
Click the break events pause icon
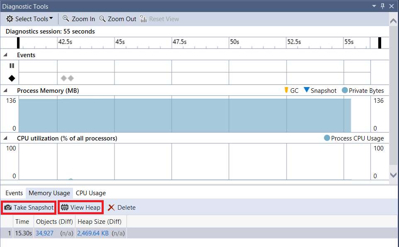point(12,65)
